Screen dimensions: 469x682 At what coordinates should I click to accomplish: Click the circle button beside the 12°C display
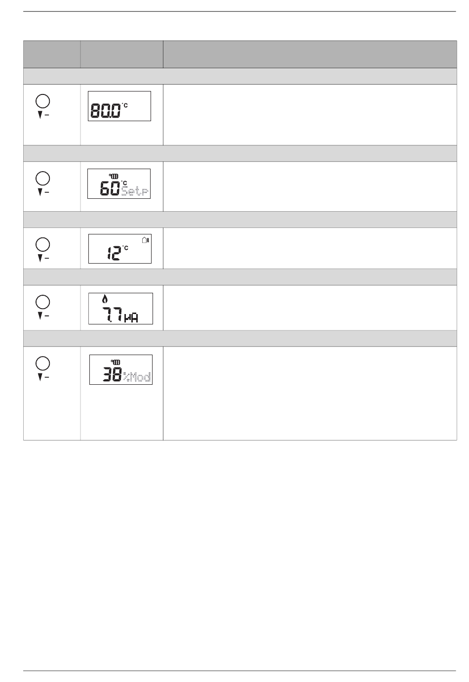(x=43, y=244)
